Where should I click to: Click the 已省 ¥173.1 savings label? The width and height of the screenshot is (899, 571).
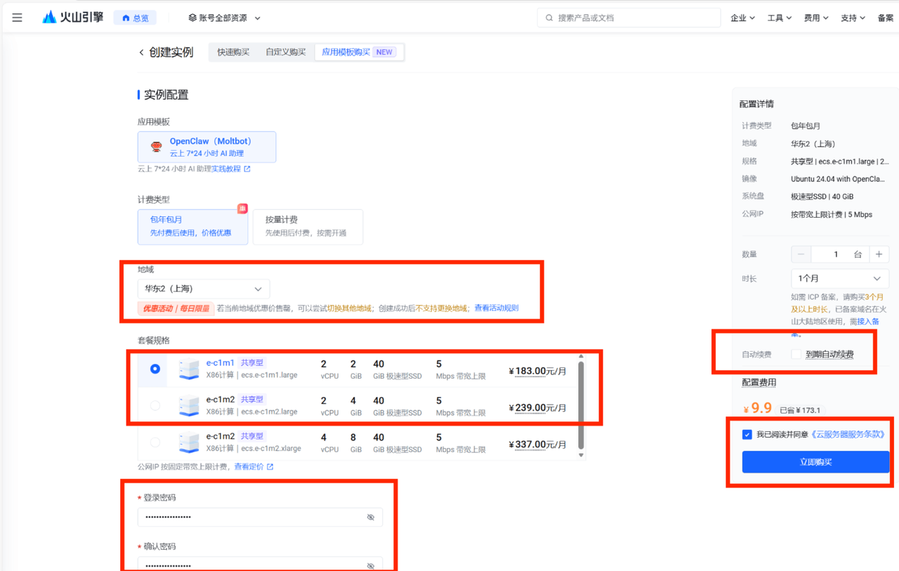[x=801, y=410]
